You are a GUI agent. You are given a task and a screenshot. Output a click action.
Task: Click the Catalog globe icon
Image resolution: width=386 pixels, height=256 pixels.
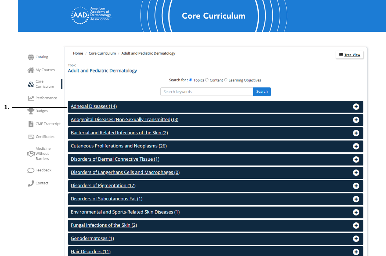(x=31, y=57)
